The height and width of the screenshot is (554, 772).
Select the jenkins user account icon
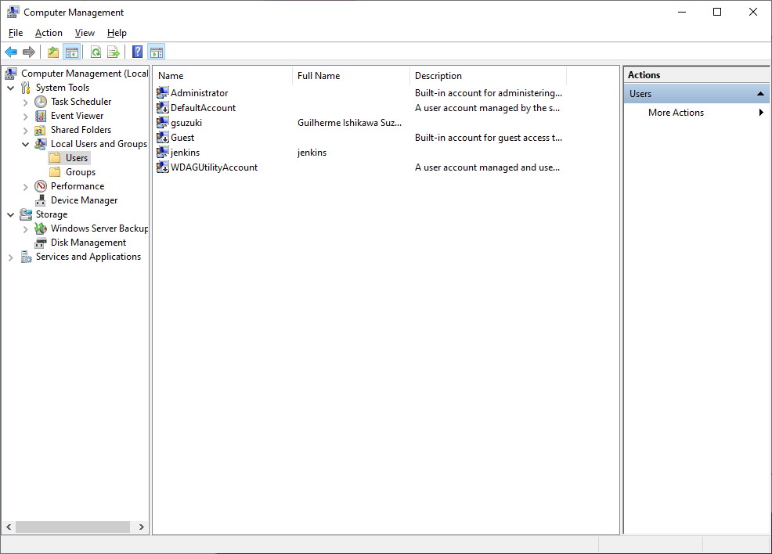(x=163, y=153)
